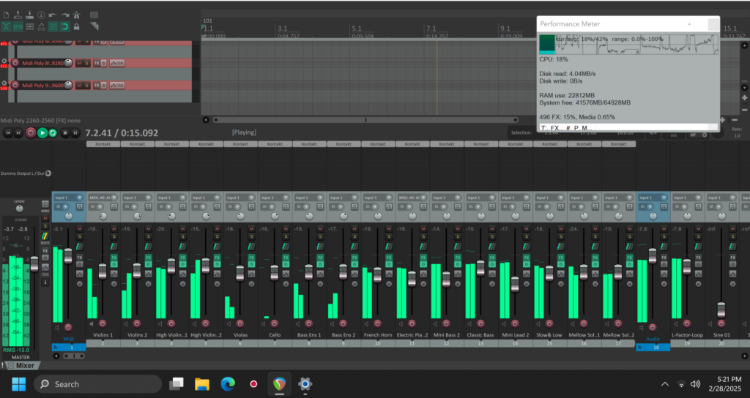Click the go to end transport button

point(18,133)
